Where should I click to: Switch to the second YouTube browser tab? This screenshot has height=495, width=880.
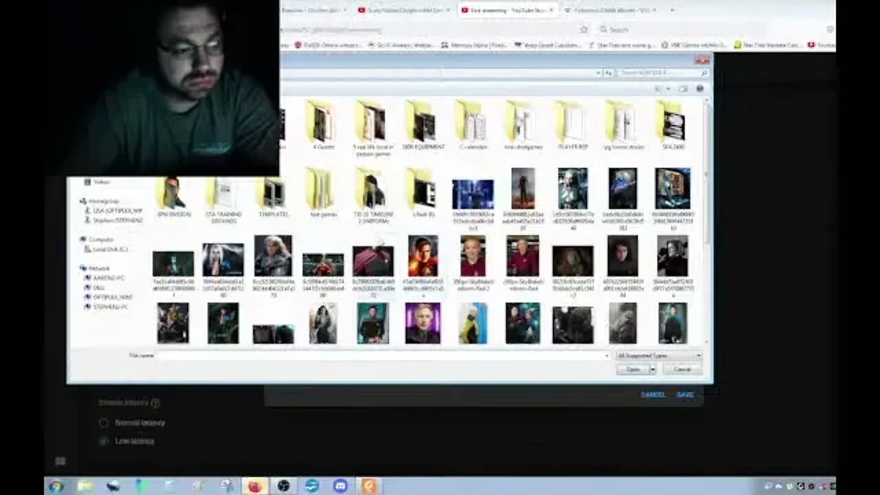pyautogui.click(x=406, y=10)
